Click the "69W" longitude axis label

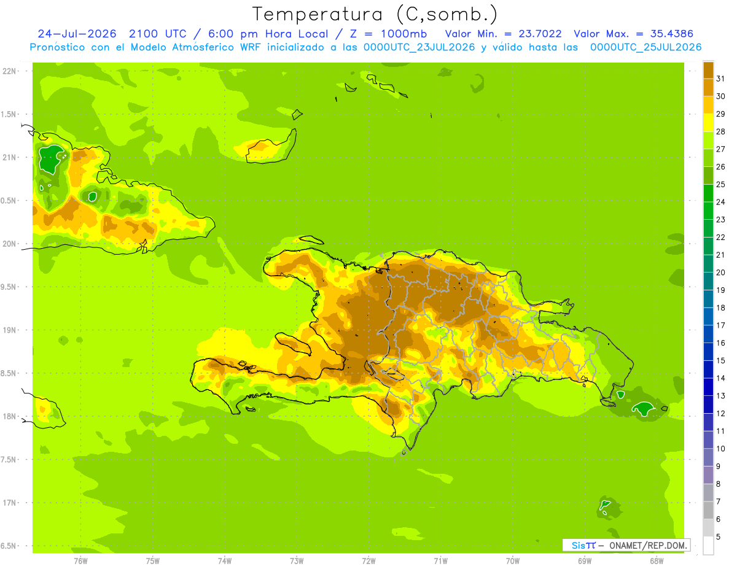(x=585, y=560)
